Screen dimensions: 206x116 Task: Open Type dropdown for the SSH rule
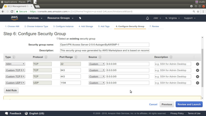[x=15, y=64]
